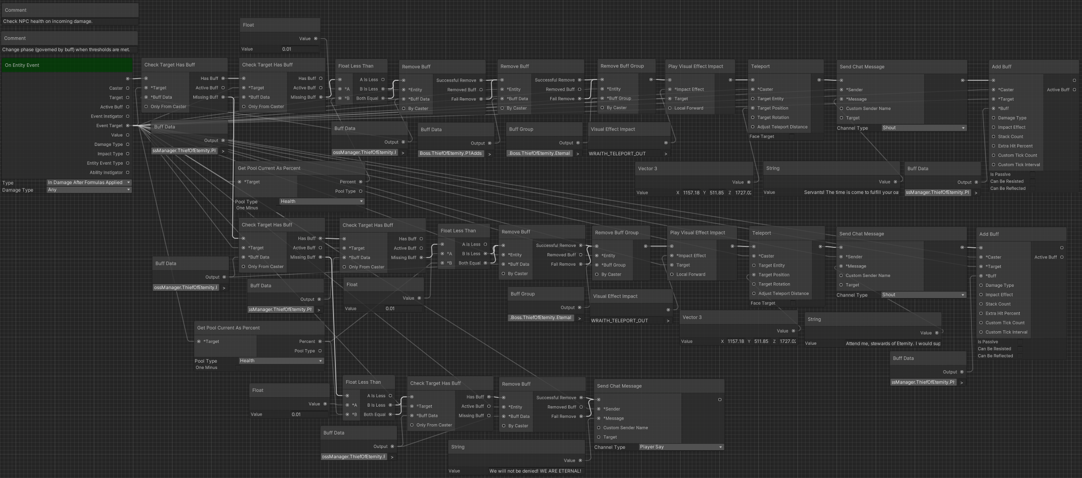Open the Damage Type dropdown set to Any
The image size is (1082, 478).
click(89, 190)
